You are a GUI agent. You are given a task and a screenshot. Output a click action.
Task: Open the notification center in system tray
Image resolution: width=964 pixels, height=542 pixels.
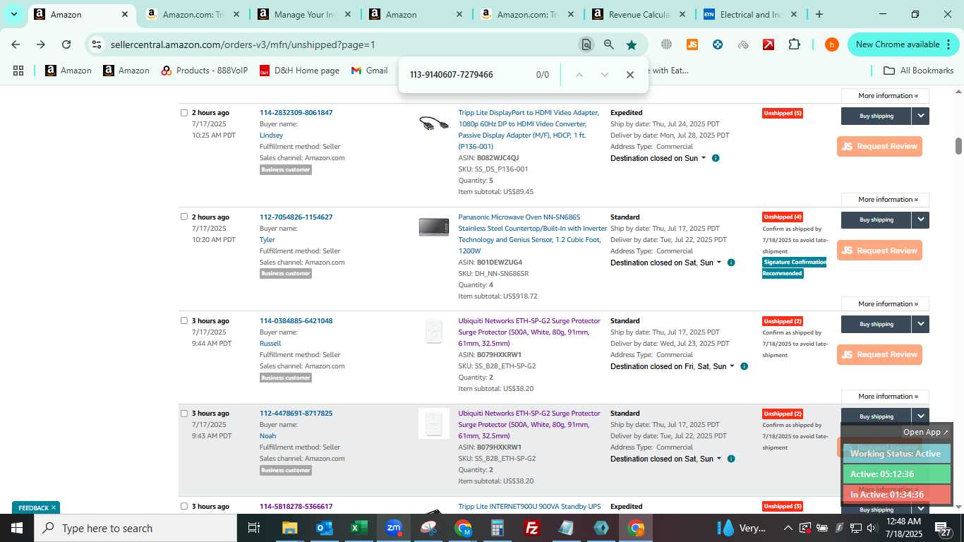click(943, 528)
